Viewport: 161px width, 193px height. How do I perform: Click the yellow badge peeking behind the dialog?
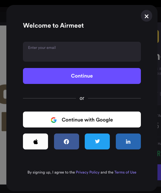pos(158,36)
